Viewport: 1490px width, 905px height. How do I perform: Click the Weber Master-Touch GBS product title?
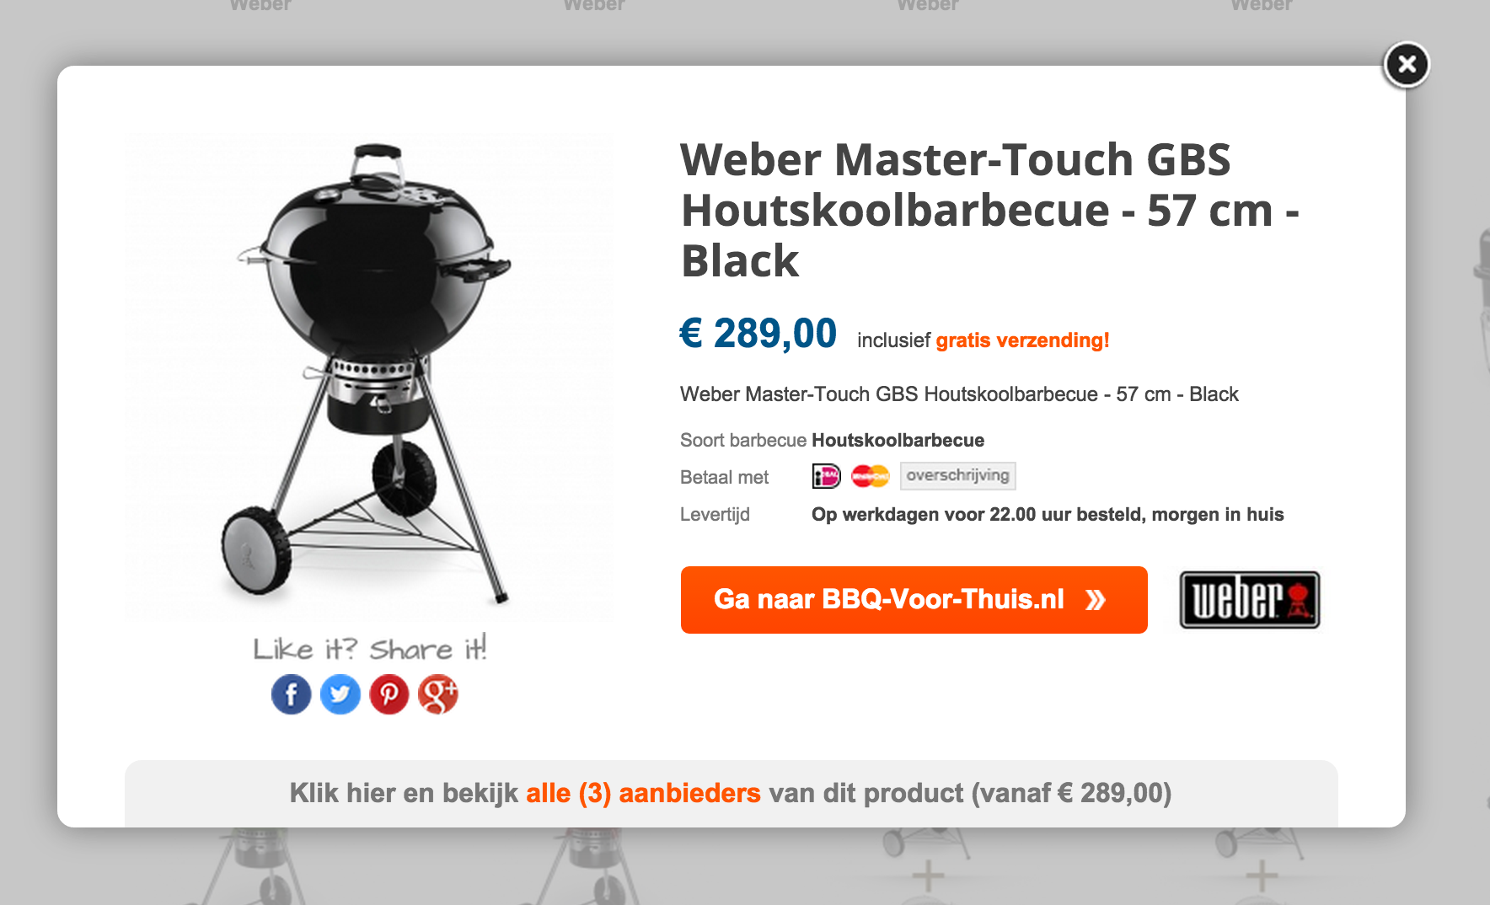coord(989,210)
